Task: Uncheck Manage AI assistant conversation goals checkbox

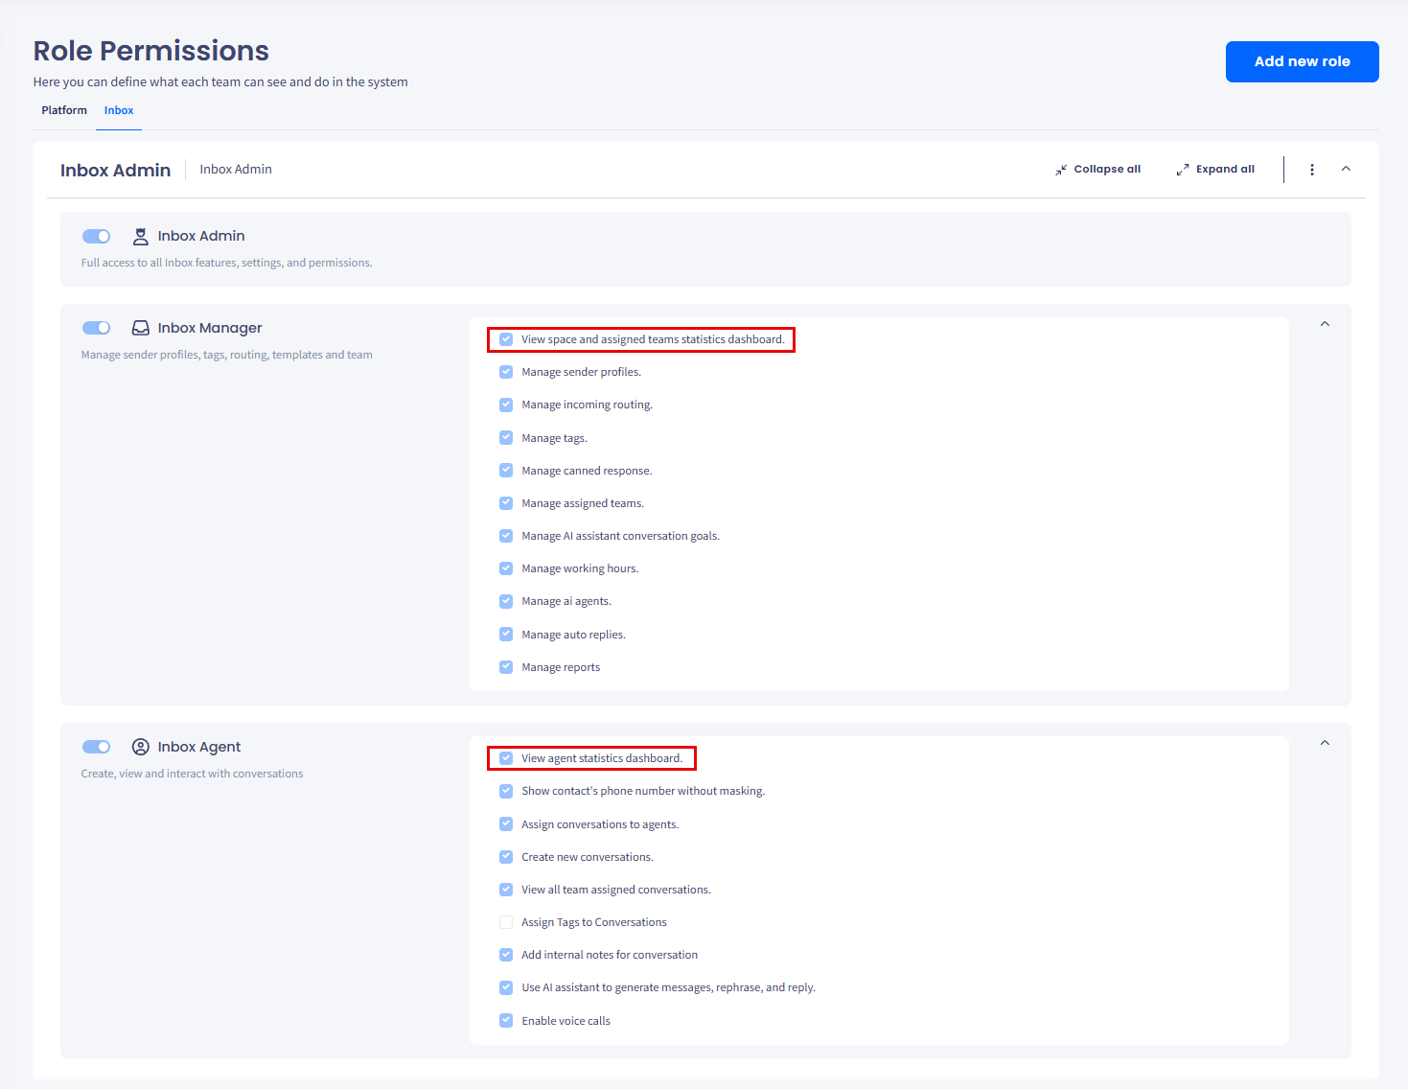Action: [506, 536]
